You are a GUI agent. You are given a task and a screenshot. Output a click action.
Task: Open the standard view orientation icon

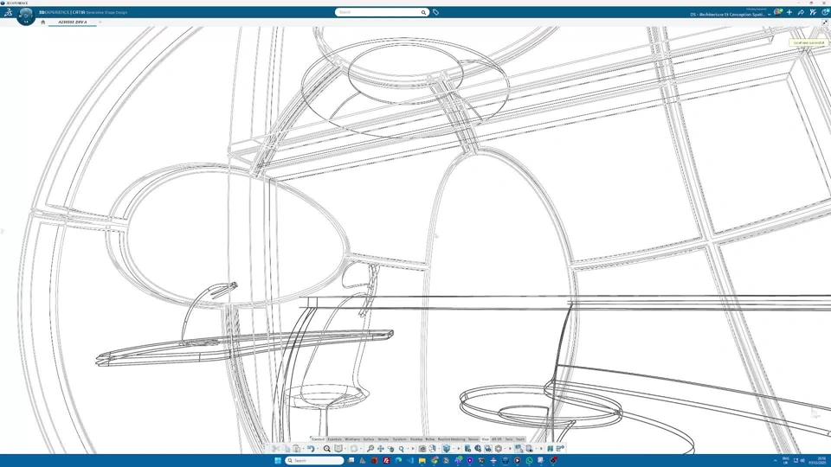433,449
